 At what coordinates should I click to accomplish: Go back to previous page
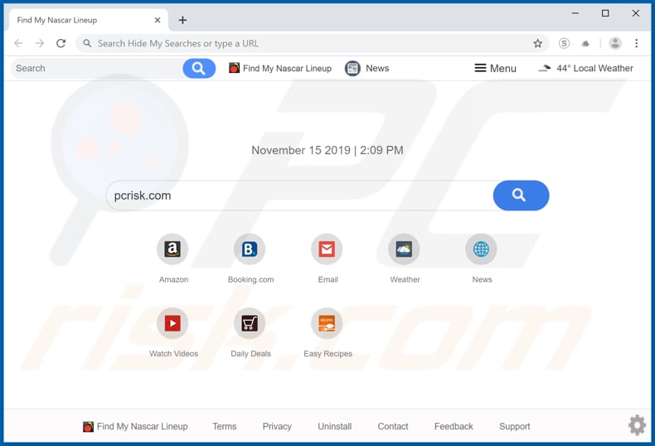[x=18, y=43]
